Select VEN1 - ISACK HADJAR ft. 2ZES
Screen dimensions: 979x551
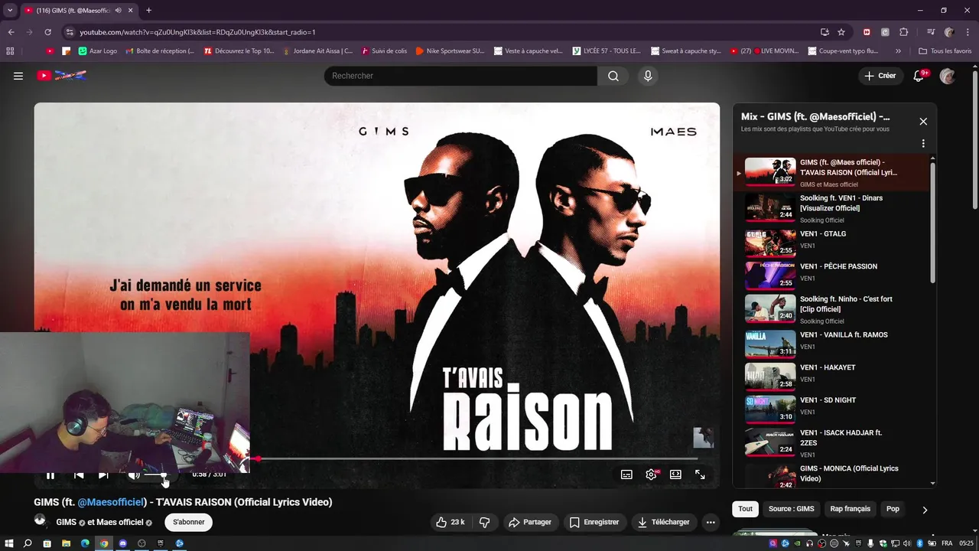(831, 442)
